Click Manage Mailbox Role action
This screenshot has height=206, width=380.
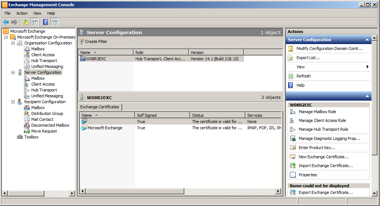tap(317, 112)
